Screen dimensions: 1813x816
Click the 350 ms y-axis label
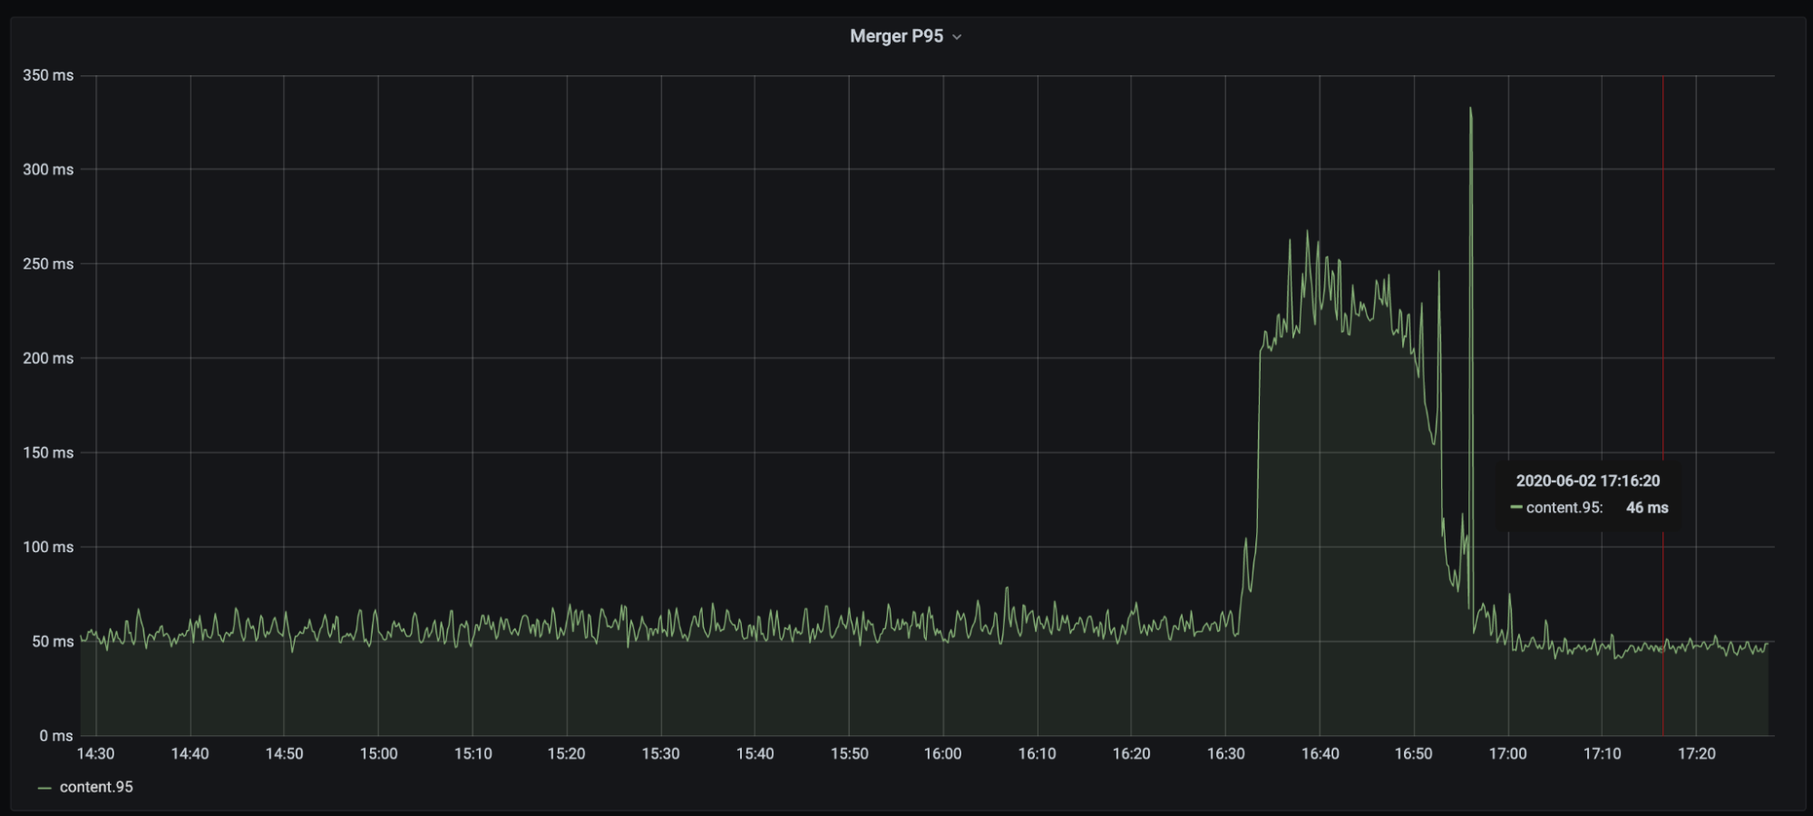48,75
